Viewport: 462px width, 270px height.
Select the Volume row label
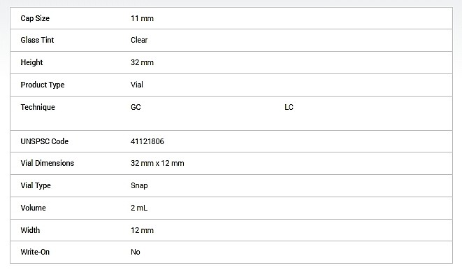(33, 208)
